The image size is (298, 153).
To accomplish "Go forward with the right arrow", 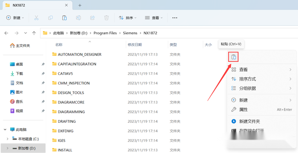I will [x=16, y=33].
